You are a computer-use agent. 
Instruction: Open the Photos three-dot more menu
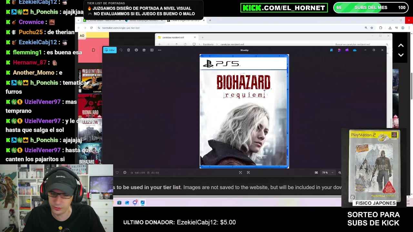pos(159,50)
